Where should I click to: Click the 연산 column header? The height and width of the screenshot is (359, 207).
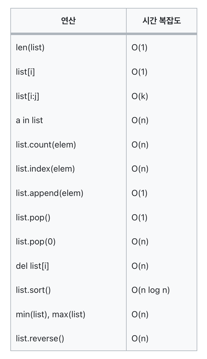point(68,21)
